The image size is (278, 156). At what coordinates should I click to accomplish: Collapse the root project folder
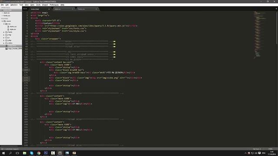pos(2,21)
